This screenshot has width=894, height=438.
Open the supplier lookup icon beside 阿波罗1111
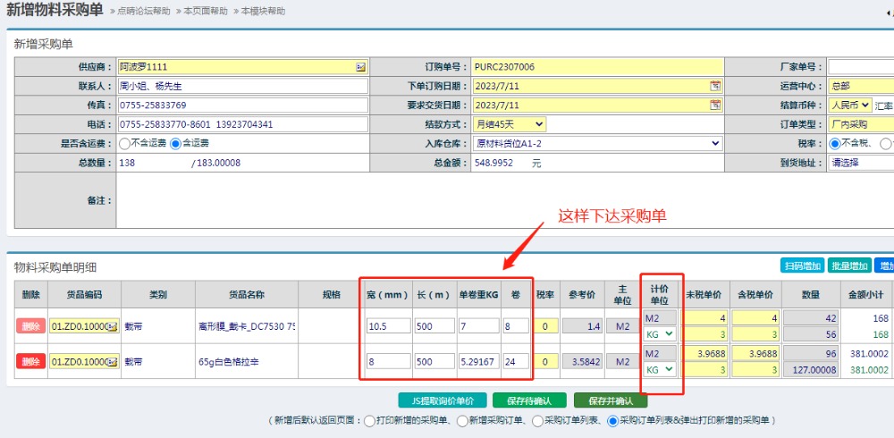(360, 67)
